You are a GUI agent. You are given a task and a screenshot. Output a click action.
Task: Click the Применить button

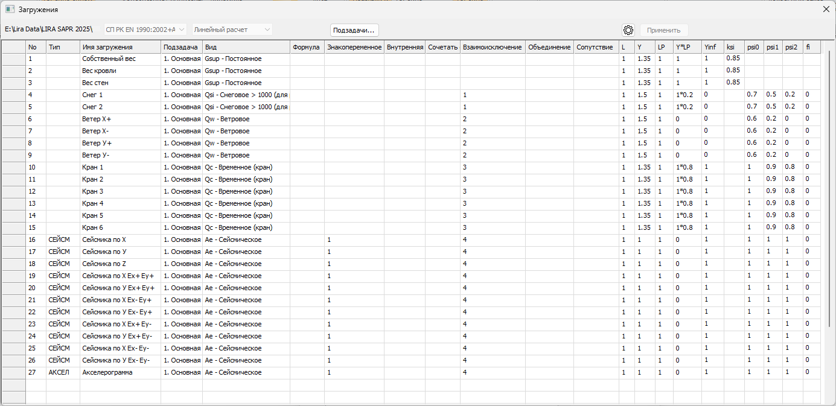click(663, 30)
